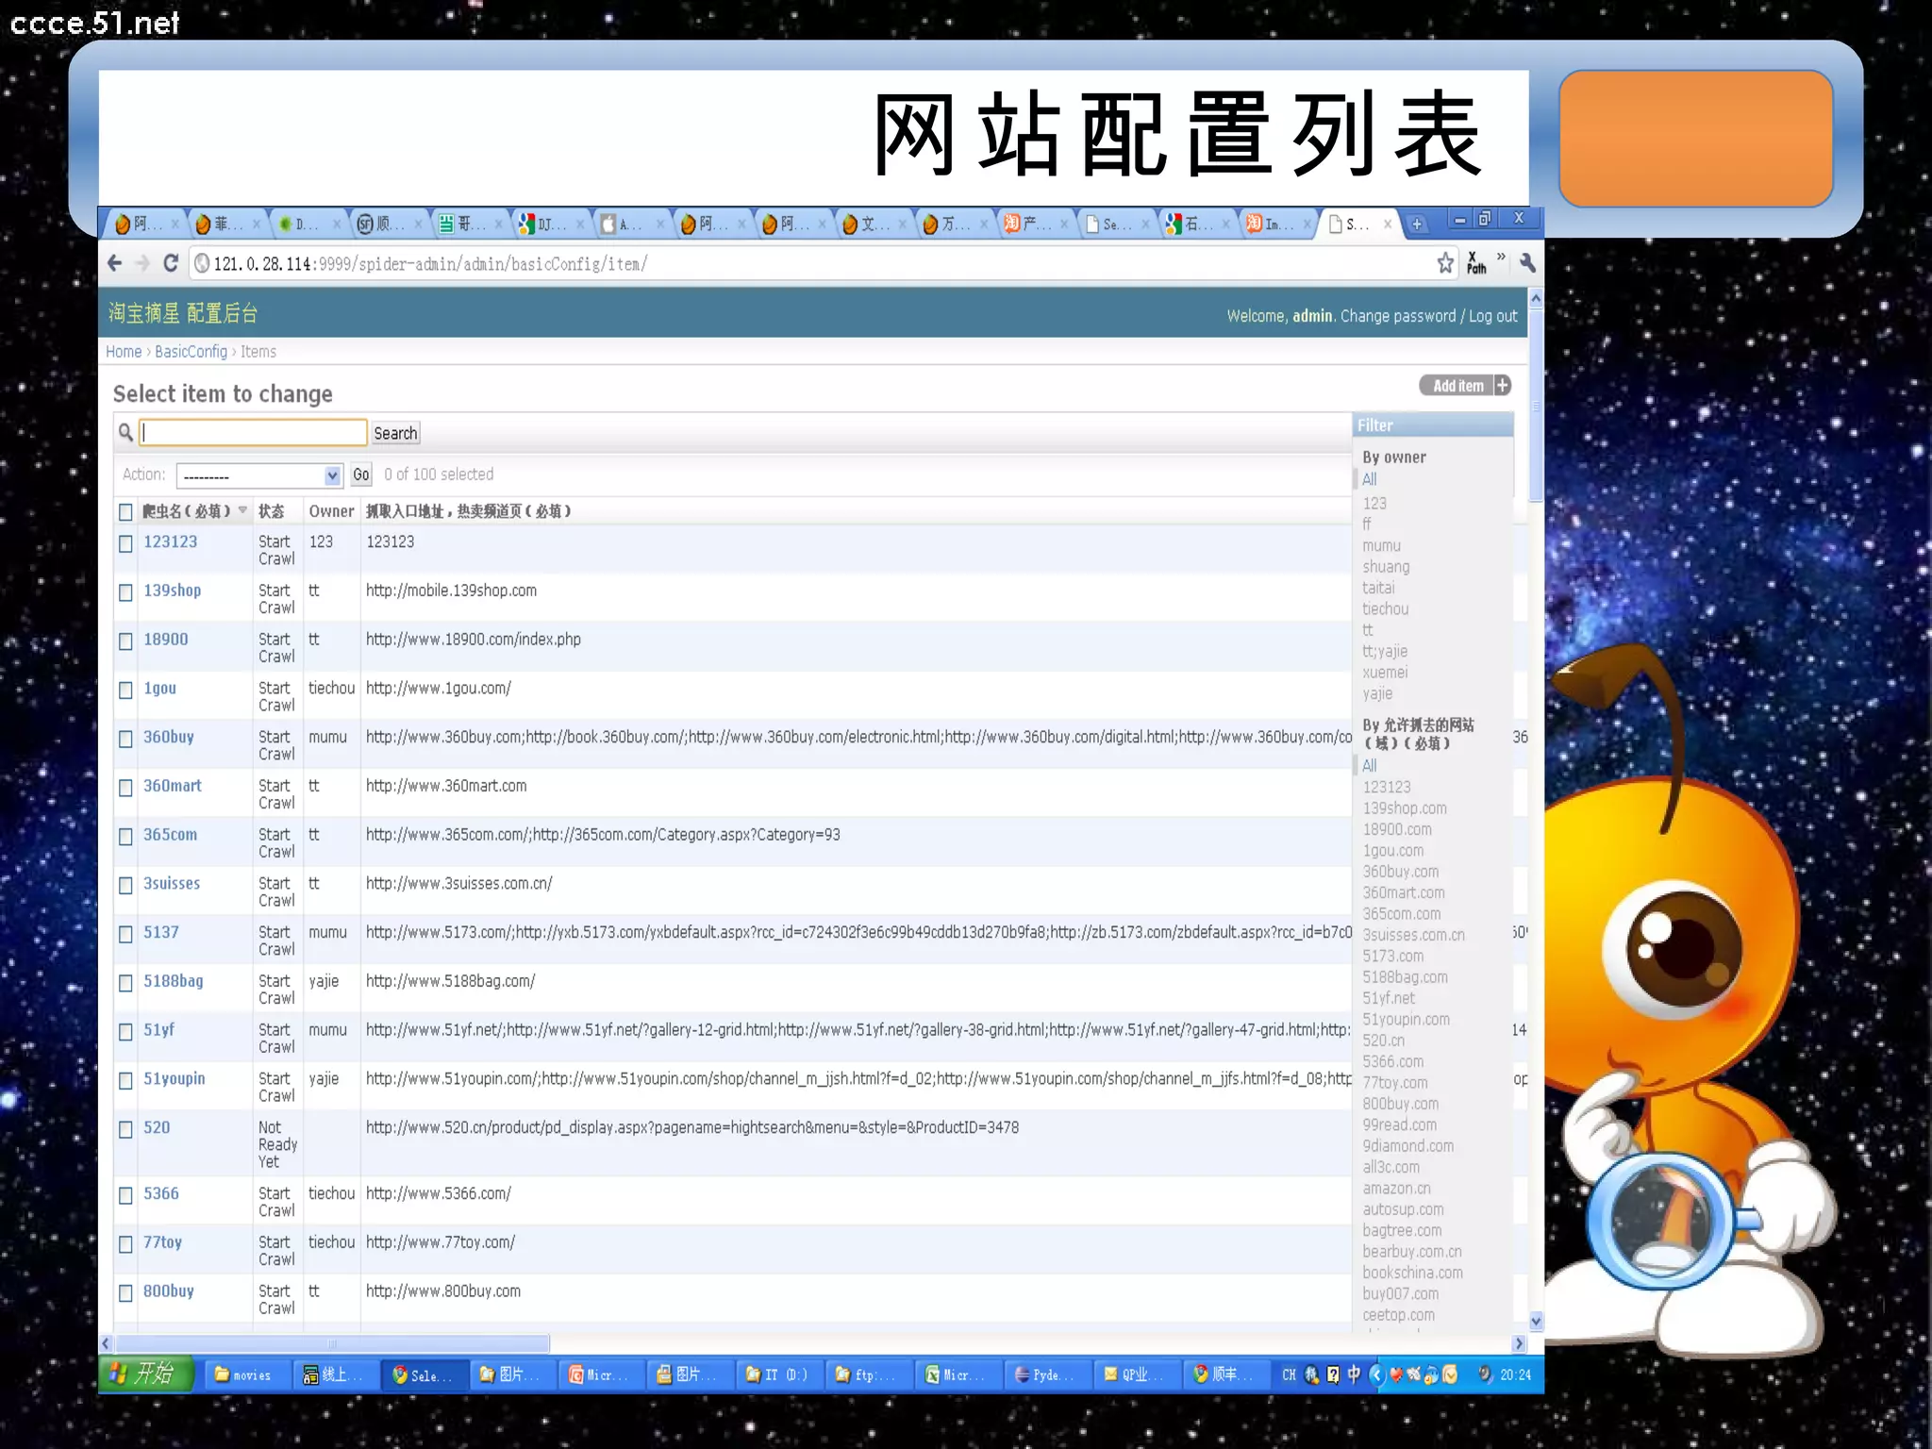Screen dimensions: 1932x1449
Task: Open the BasicConfig breadcrumb link
Action: pos(192,351)
